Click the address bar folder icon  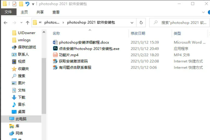click(35, 23)
